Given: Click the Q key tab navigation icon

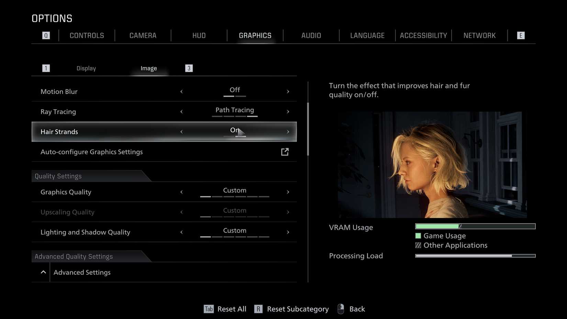Looking at the screenshot, I should pyautogui.click(x=46, y=35).
